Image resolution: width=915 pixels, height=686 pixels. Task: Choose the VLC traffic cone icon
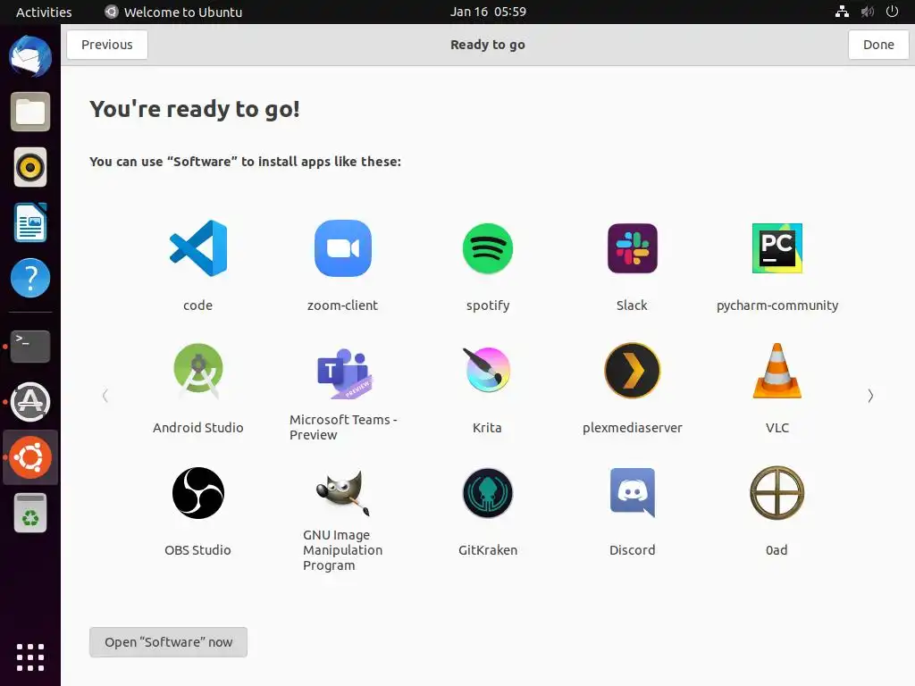coord(777,371)
